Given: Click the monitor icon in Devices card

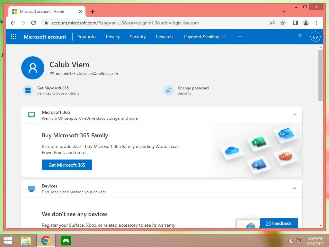Looking at the screenshot, I should coord(31,188).
